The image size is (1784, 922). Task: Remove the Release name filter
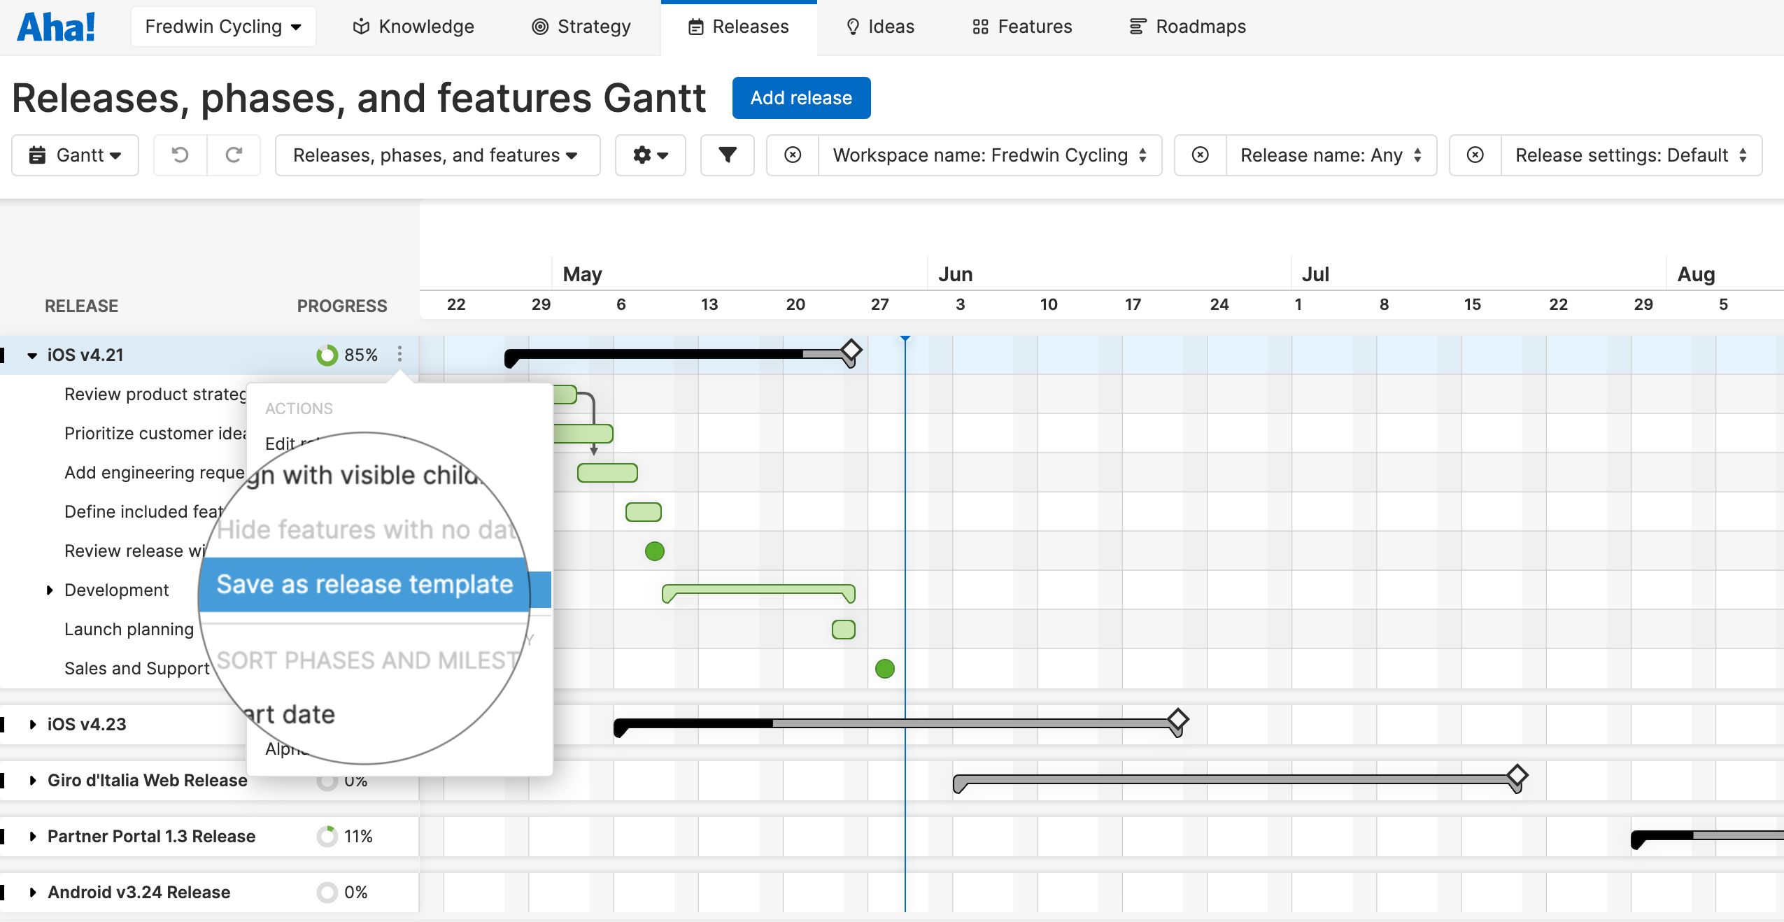click(x=1201, y=155)
